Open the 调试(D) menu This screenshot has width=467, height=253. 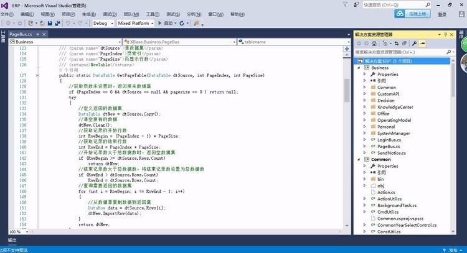(110, 14)
